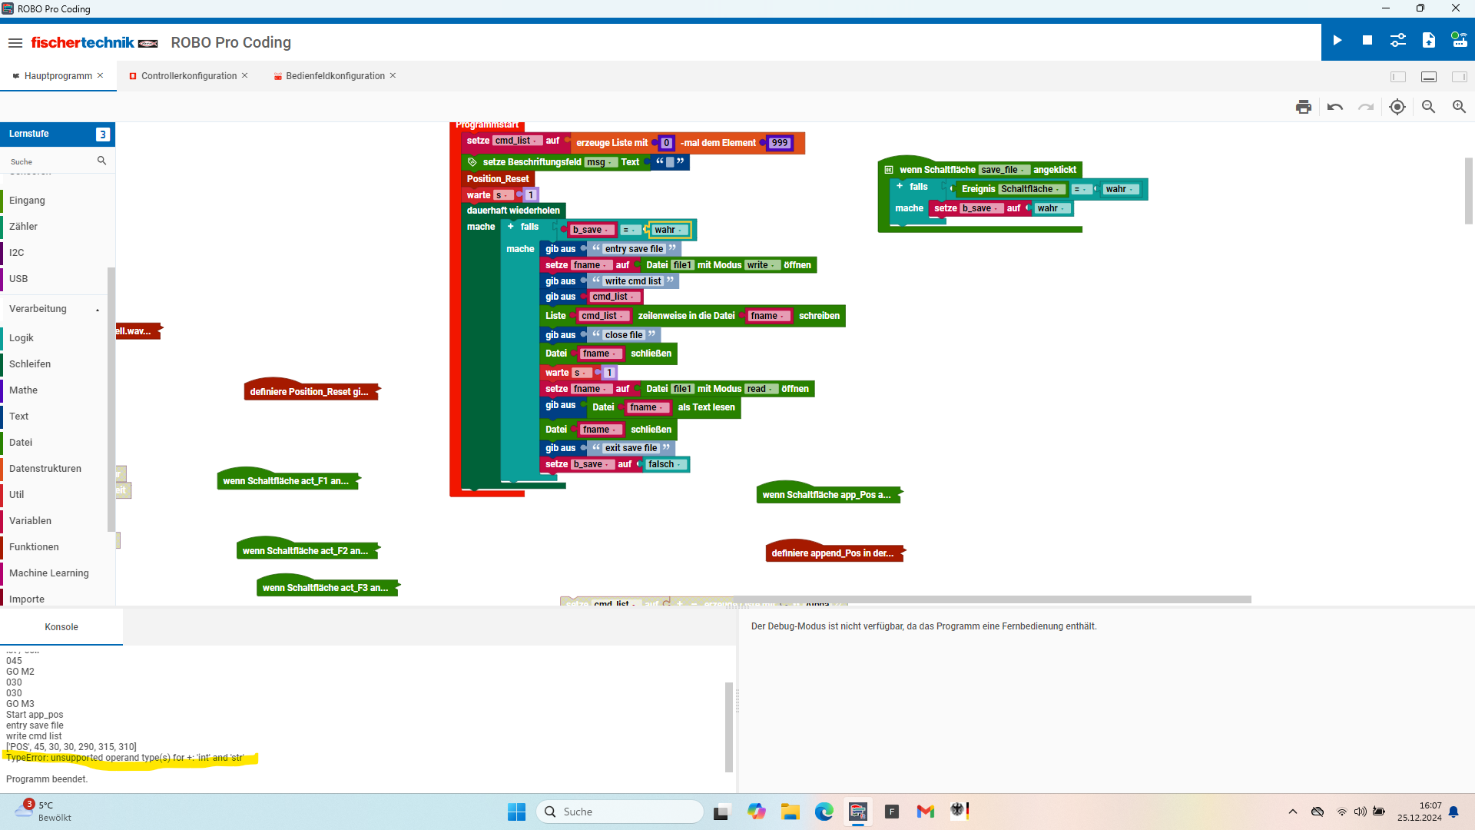This screenshot has width=1475, height=830.
Task: Zoom in on the block workspace
Action: tap(1459, 107)
